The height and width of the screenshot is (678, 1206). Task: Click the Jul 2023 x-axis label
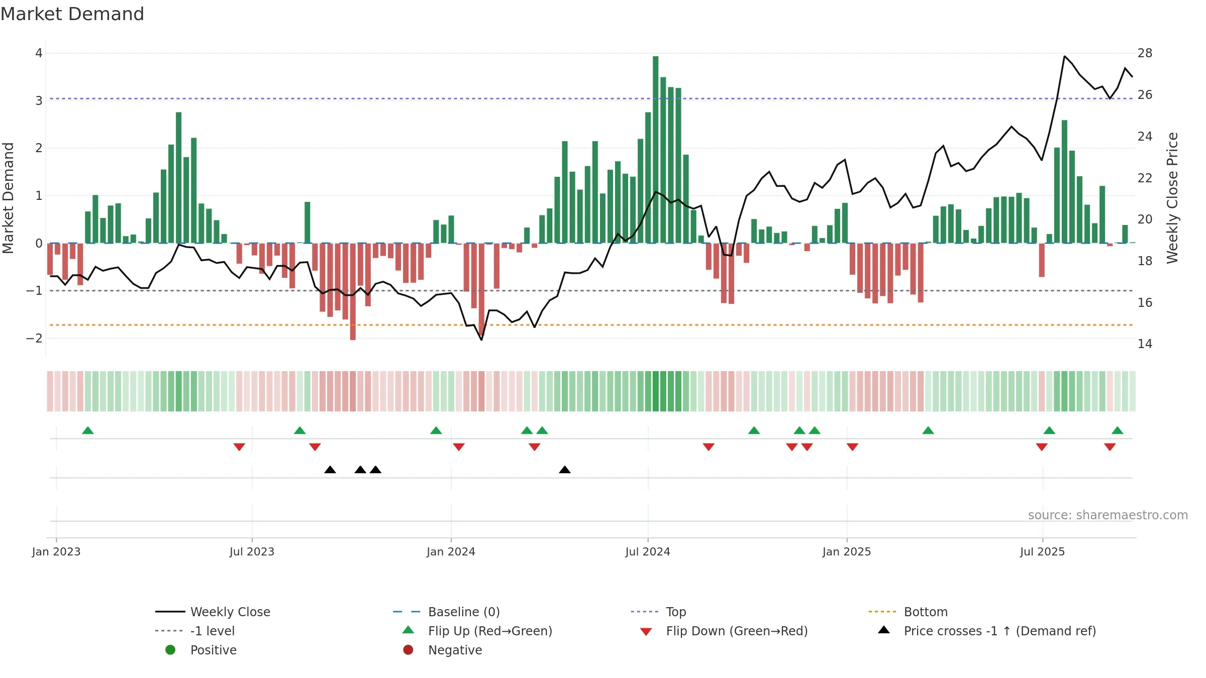coord(252,551)
